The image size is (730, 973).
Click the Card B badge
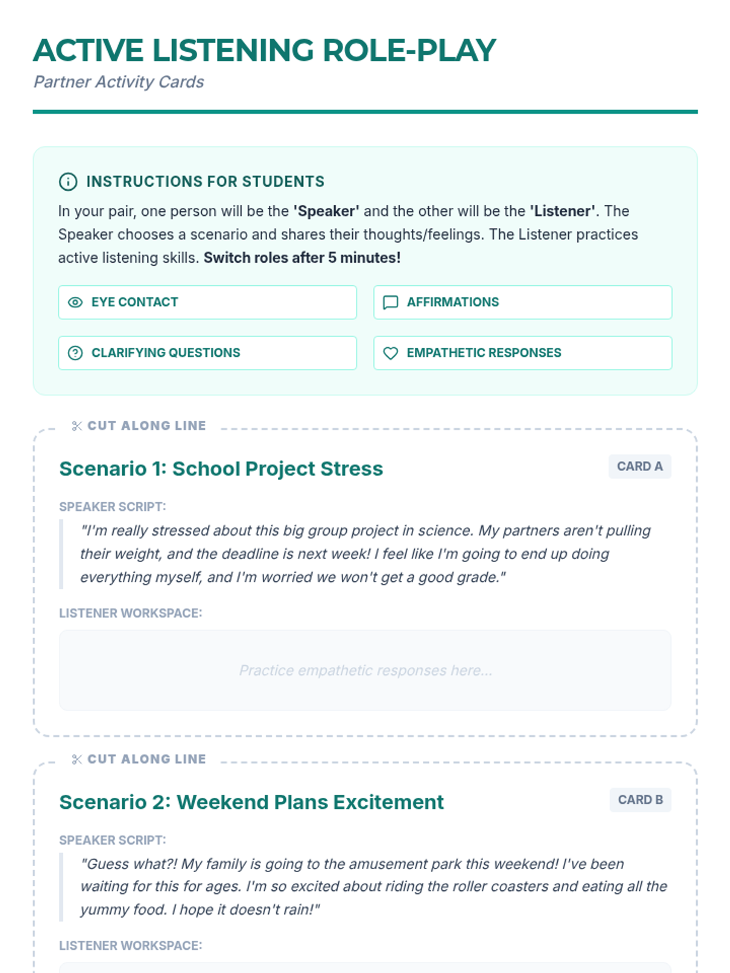(x=640, y=800)
